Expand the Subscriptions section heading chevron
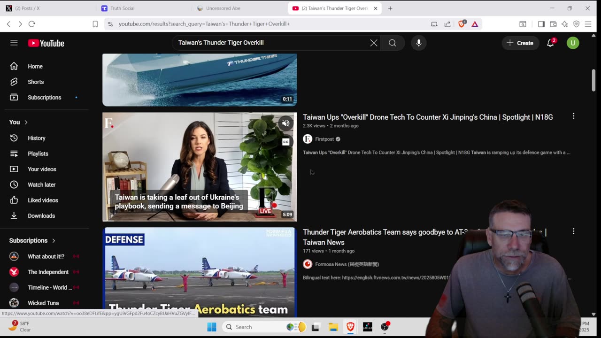 (x=54, y=240)
